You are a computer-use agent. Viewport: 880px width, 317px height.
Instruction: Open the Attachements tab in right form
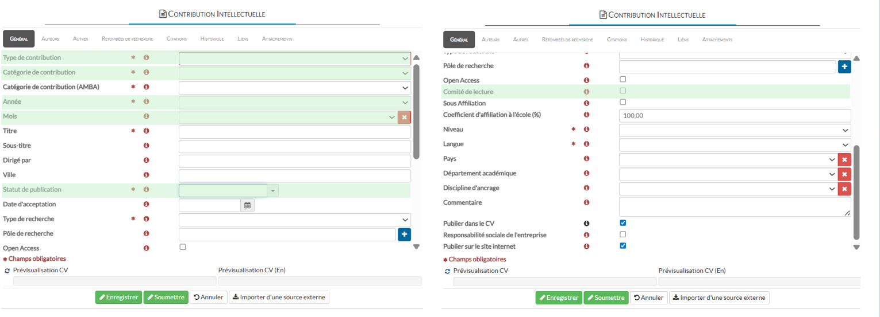(717, 40)
